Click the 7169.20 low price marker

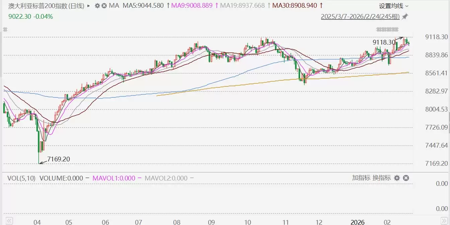59,159
